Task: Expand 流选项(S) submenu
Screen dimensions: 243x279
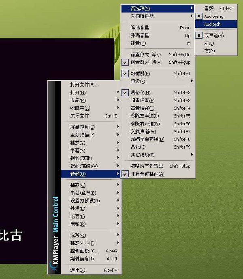Action: [x=158, y=8]
